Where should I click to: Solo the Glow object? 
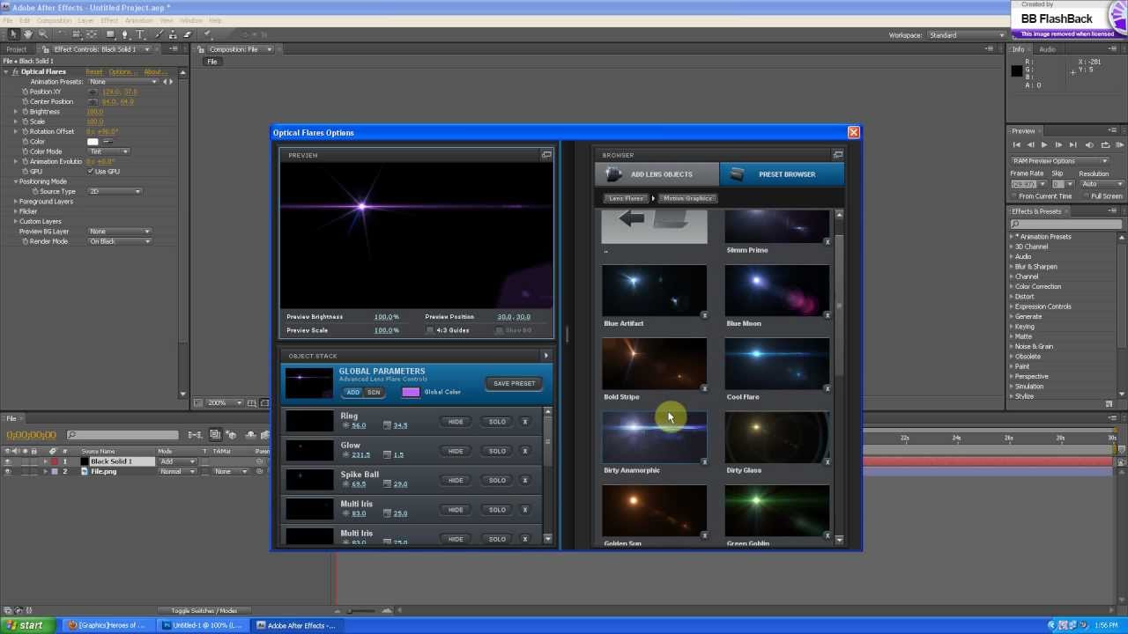point(497,451)
